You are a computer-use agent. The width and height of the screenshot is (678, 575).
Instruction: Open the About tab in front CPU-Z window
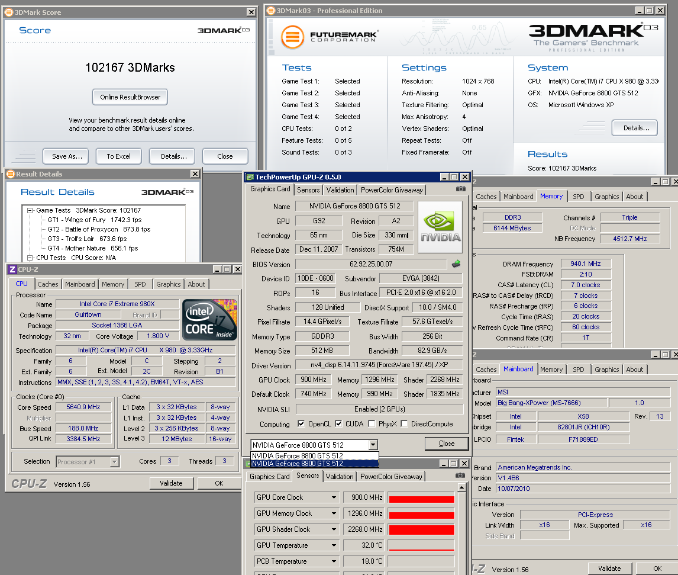coord(196,284)
